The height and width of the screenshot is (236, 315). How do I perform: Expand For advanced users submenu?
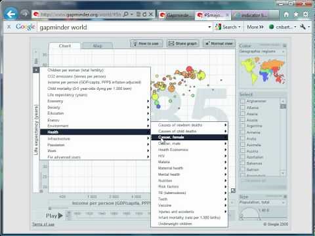click(x=94, y=157)
